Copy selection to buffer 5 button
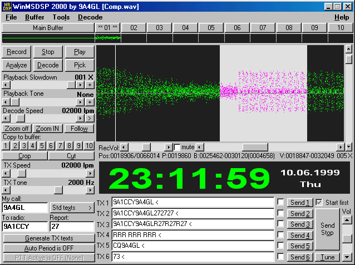Viewport: 355px width, 265px height. 42,146
